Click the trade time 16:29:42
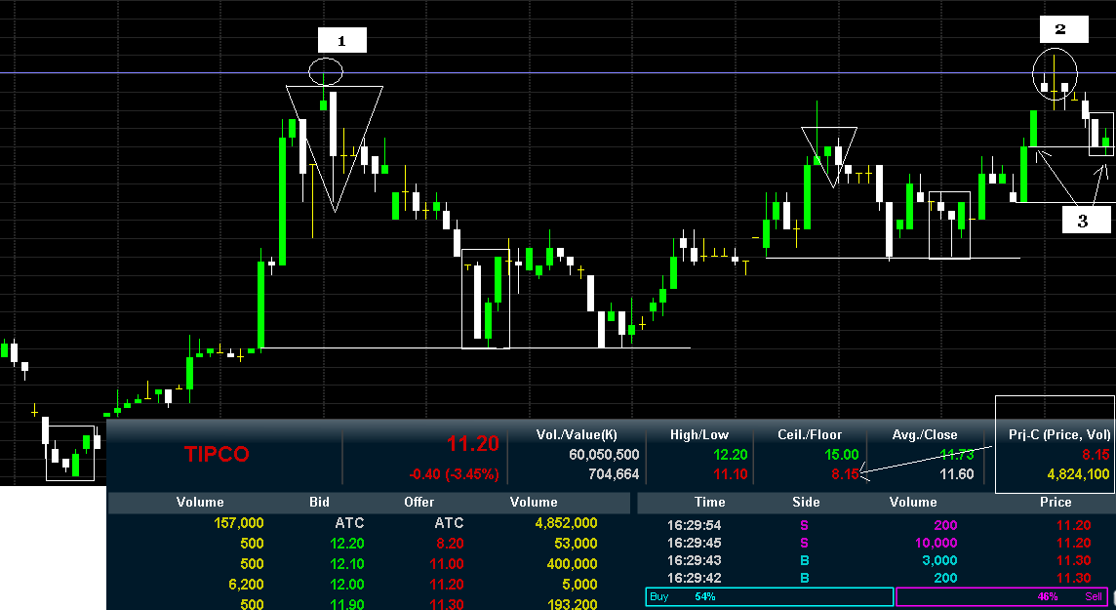Screen dimensions: 1116x610 [x=694, y=578]
